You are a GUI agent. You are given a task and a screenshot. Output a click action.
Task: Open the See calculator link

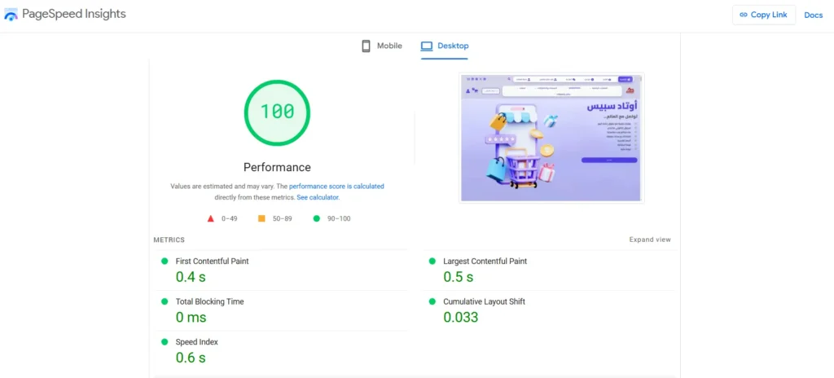point(318,197)
